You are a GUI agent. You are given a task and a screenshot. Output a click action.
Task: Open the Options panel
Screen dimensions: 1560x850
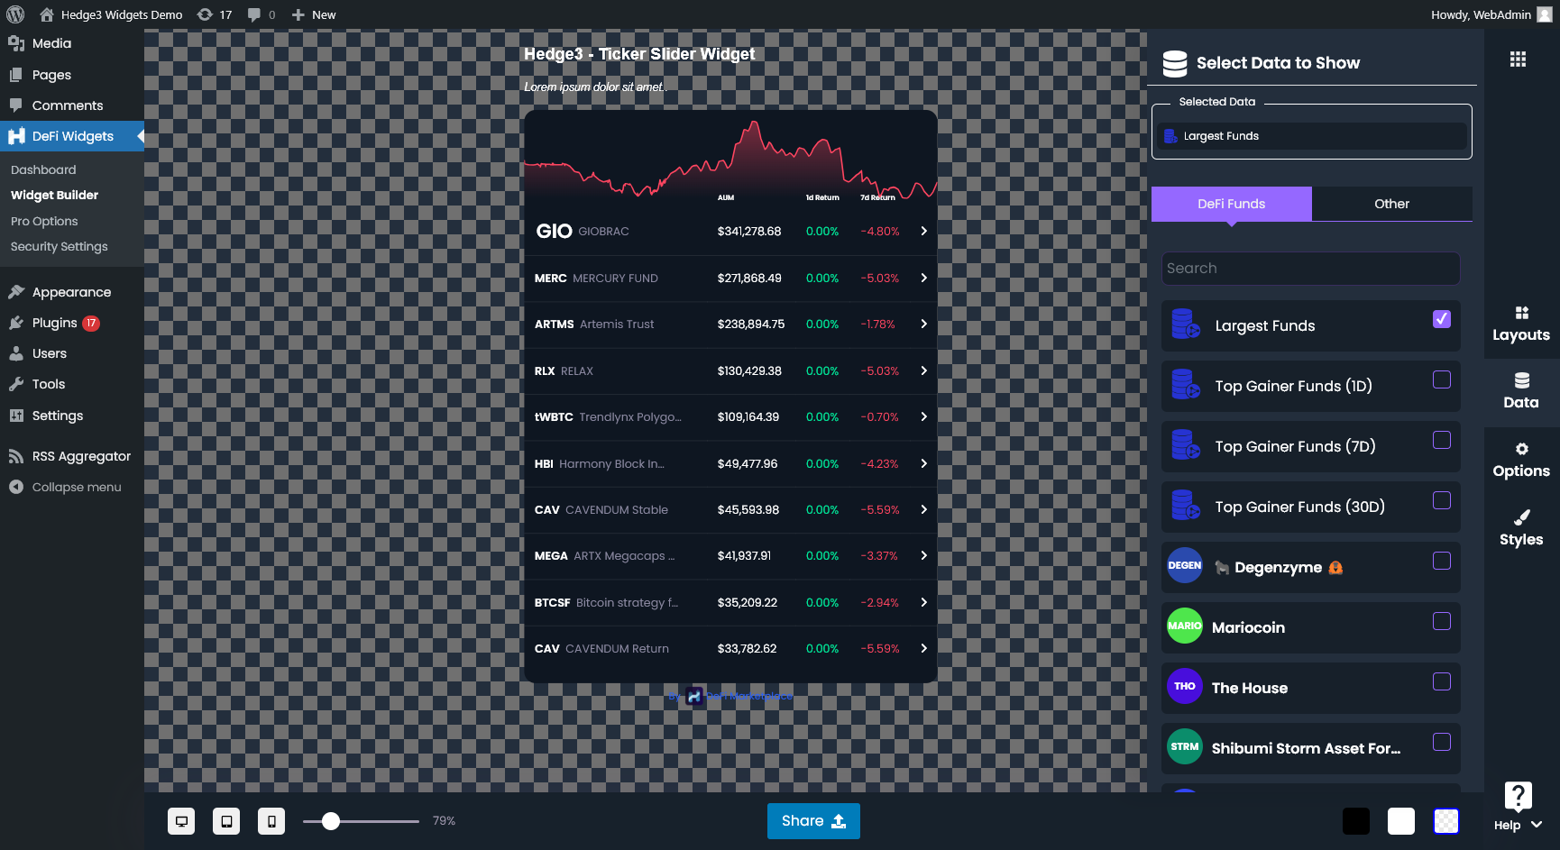(1520, 460)
